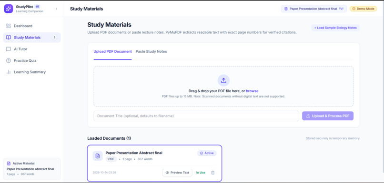Image resolution: width=384 pixels, height=183 pixels.
Task: Click Loaded Documents (1) heading
Action: pyautogui.click(x=109, y=138)
